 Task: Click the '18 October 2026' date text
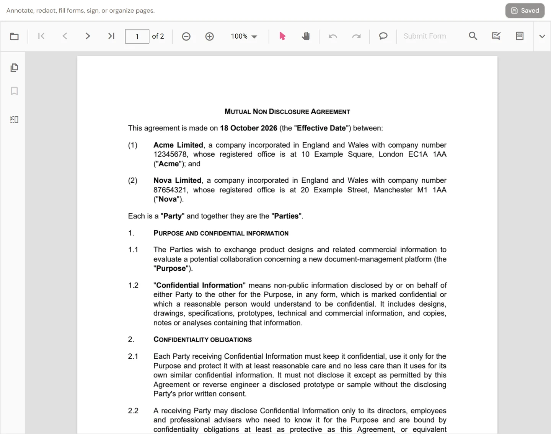(249, 128)
